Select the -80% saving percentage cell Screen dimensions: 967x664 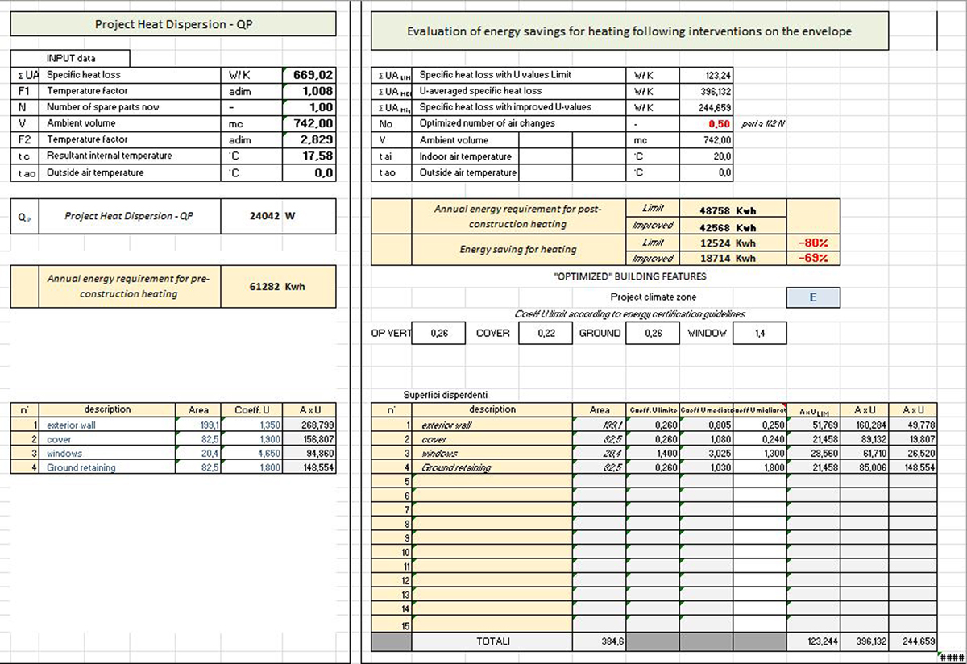813,243
